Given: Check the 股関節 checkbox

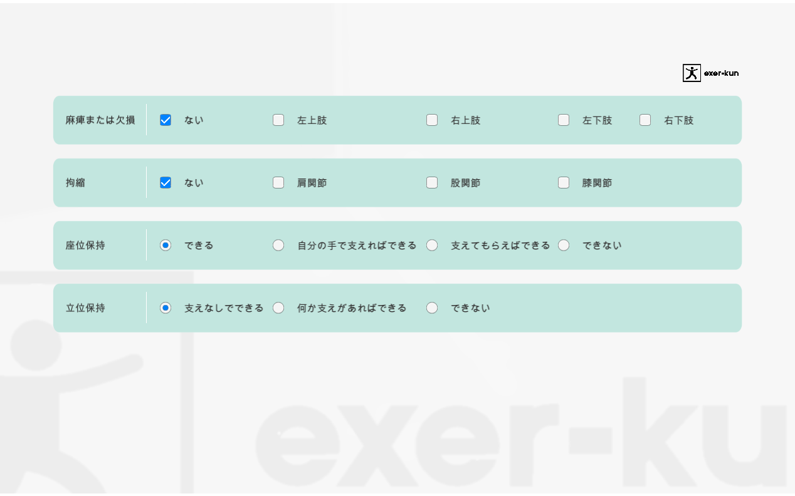Looking at the screenshot, I should tap(432, 183).
